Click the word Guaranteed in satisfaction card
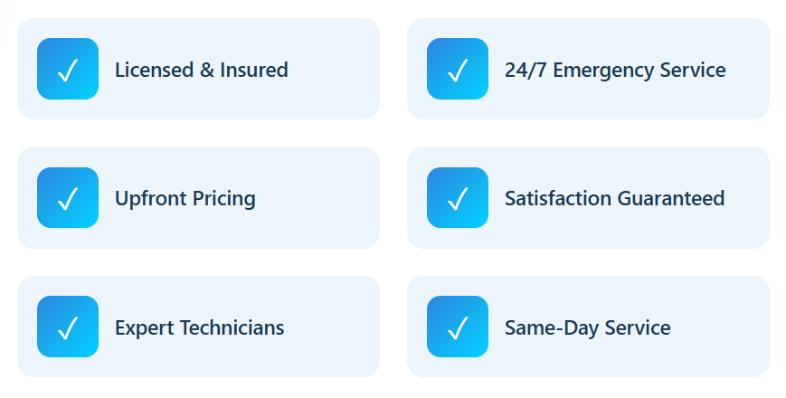786x398 pixels. click(670, 198)
